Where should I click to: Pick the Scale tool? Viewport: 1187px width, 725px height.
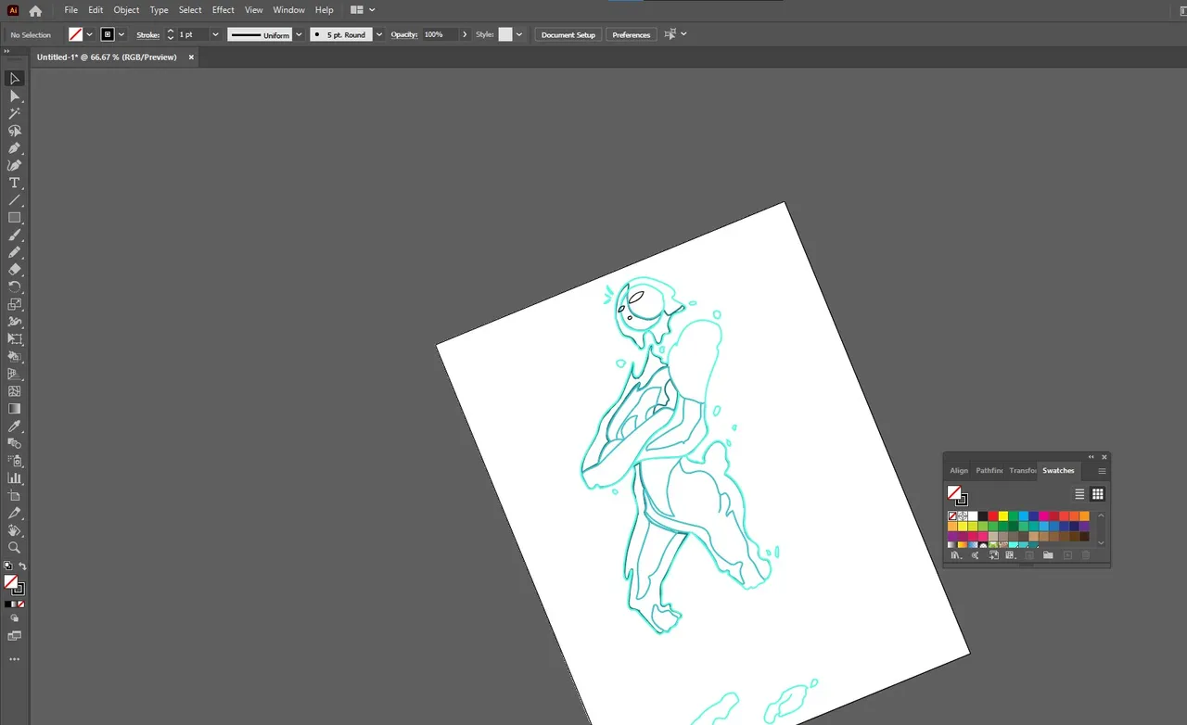click(x=14, y=304)
